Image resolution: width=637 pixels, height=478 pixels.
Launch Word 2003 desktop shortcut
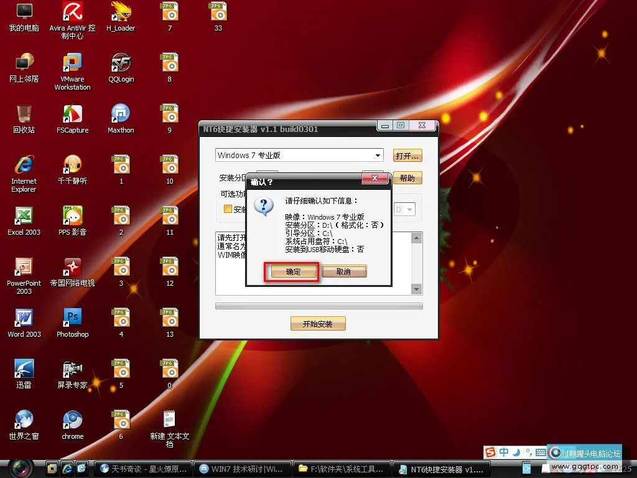pyautogui.click(x=24, y=317)
